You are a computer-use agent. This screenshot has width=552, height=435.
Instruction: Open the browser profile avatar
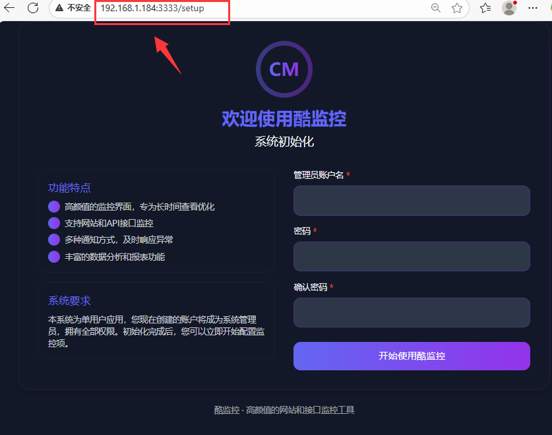pos(509,8)
